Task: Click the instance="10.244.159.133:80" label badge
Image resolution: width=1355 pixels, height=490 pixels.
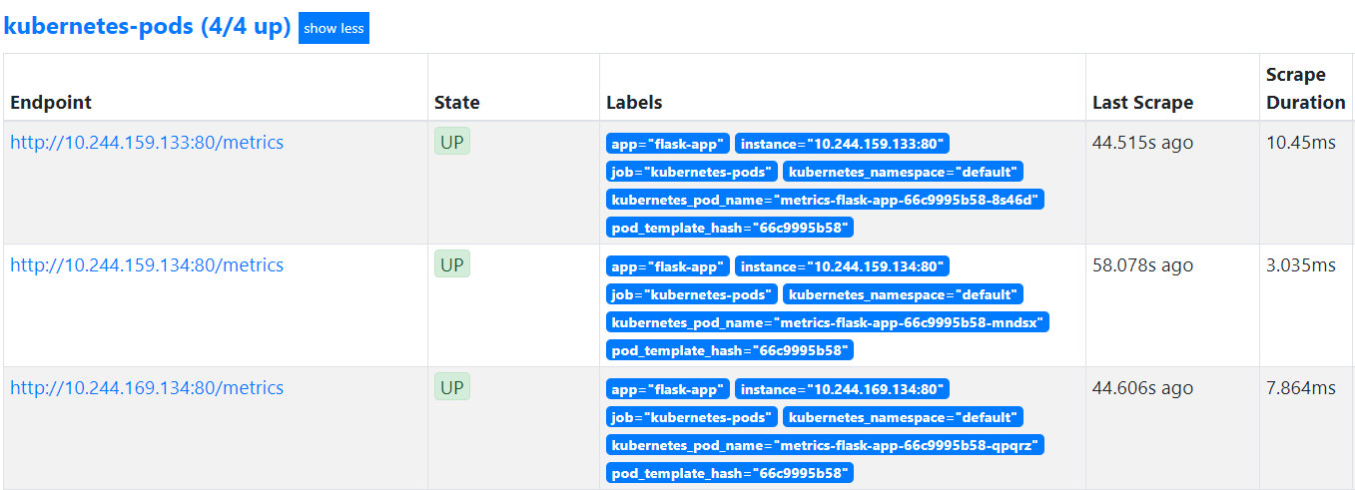Action: [842, 144]
